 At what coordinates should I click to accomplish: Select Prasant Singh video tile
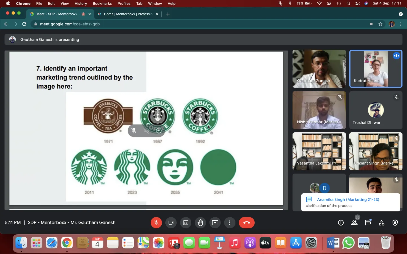pos(376,151)
